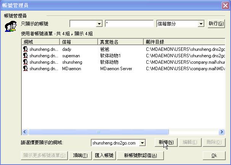Screen dimensions: 231x165
Task: Confirm with the Ok button
Action: tap(214, 156)
